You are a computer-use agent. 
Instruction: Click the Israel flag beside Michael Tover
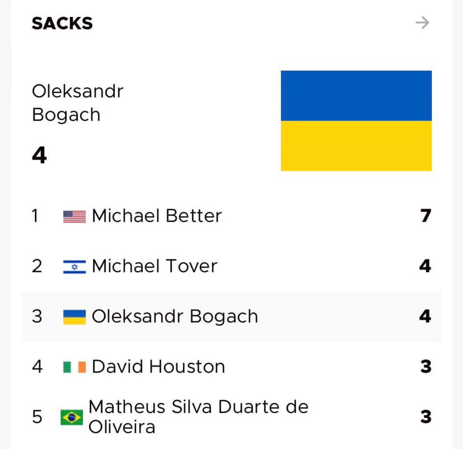[74, 266]
